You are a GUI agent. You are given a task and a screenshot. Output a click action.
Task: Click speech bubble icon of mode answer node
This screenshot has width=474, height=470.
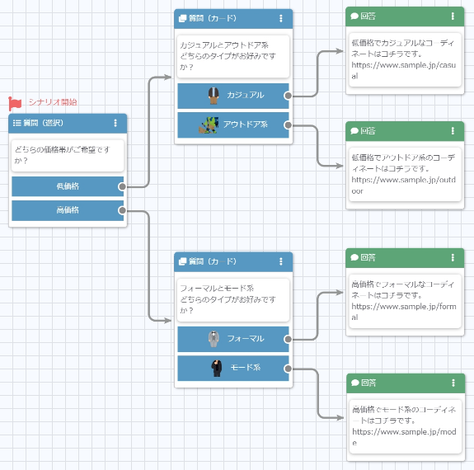click(x=355, y=383)
